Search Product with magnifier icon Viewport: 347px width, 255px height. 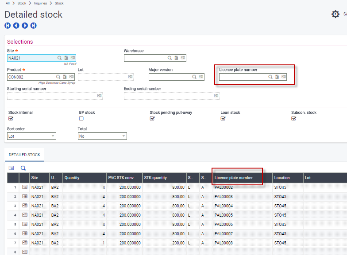point(58,77)
